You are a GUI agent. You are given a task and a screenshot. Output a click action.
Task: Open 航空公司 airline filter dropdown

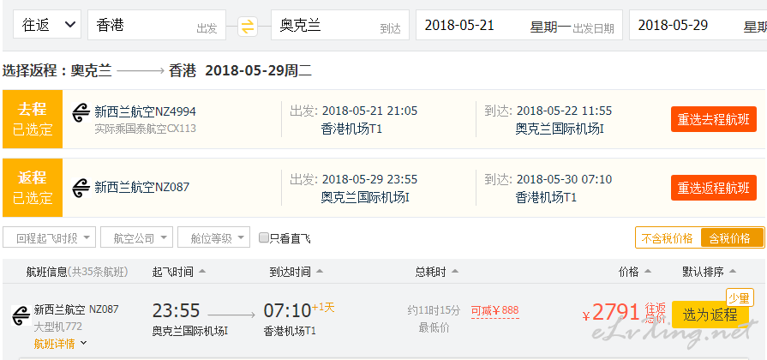pos(136,237)
